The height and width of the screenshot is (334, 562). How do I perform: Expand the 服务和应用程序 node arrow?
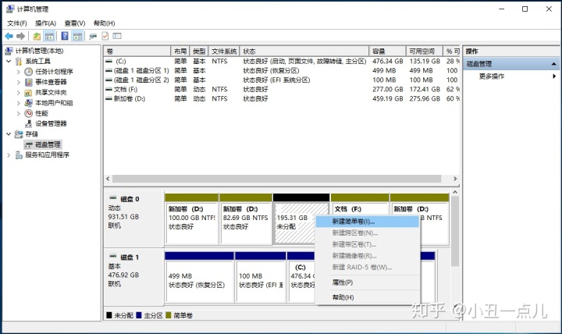pyautogui.click(x=9, y=155)
